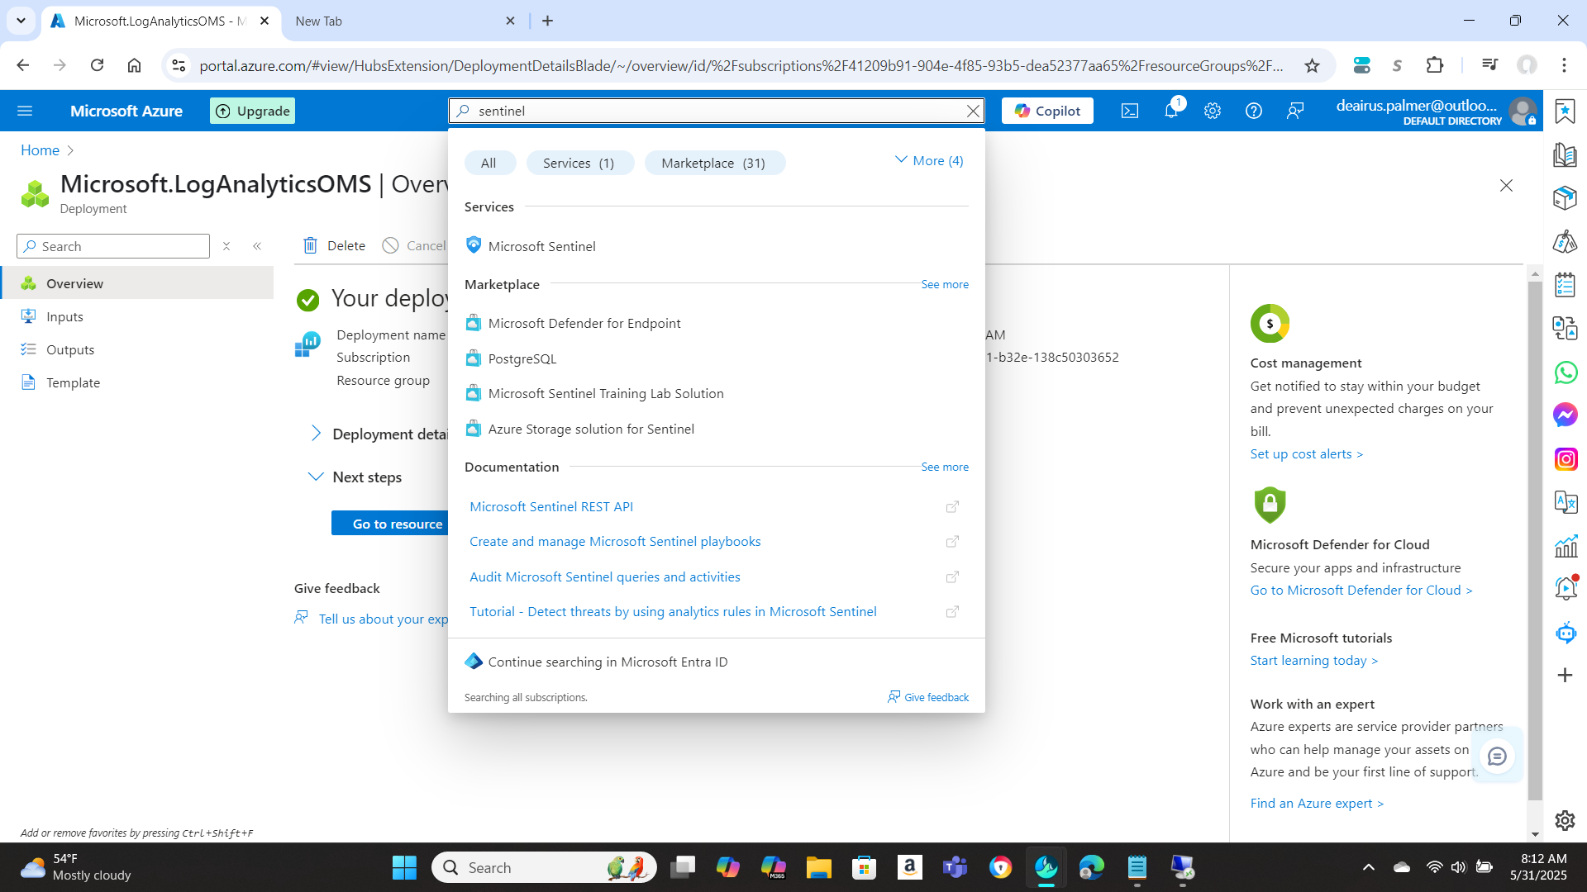Open the Inputs menu item
This screenshot has height=892, width=1587.
point(64,316)
